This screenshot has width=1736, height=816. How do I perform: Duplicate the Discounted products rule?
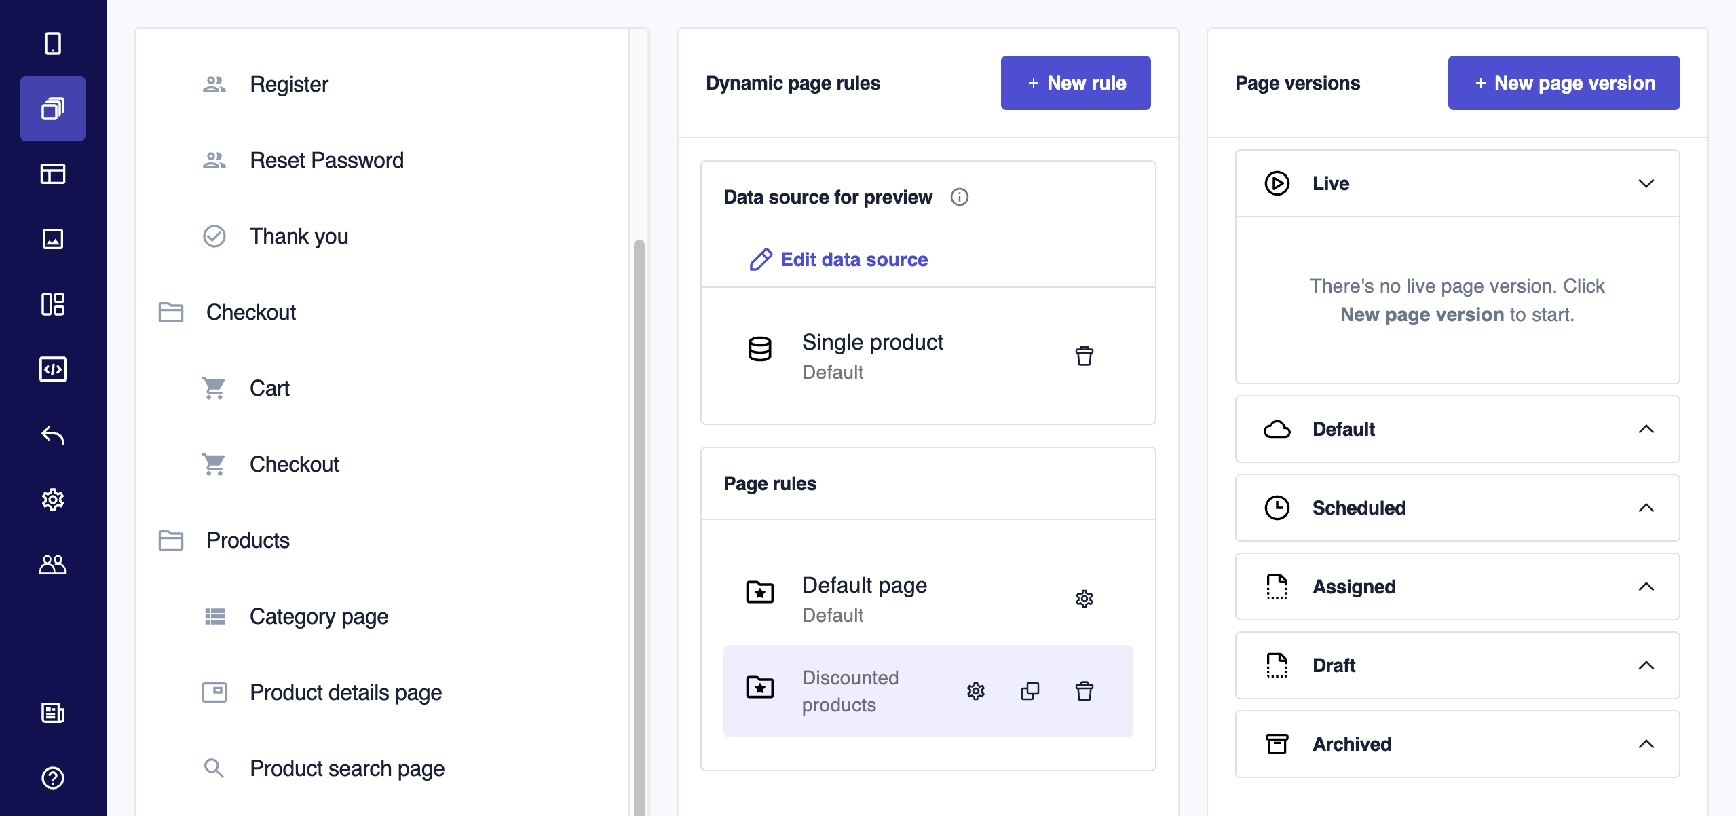pyautogui.click(x=1030, y=691)
